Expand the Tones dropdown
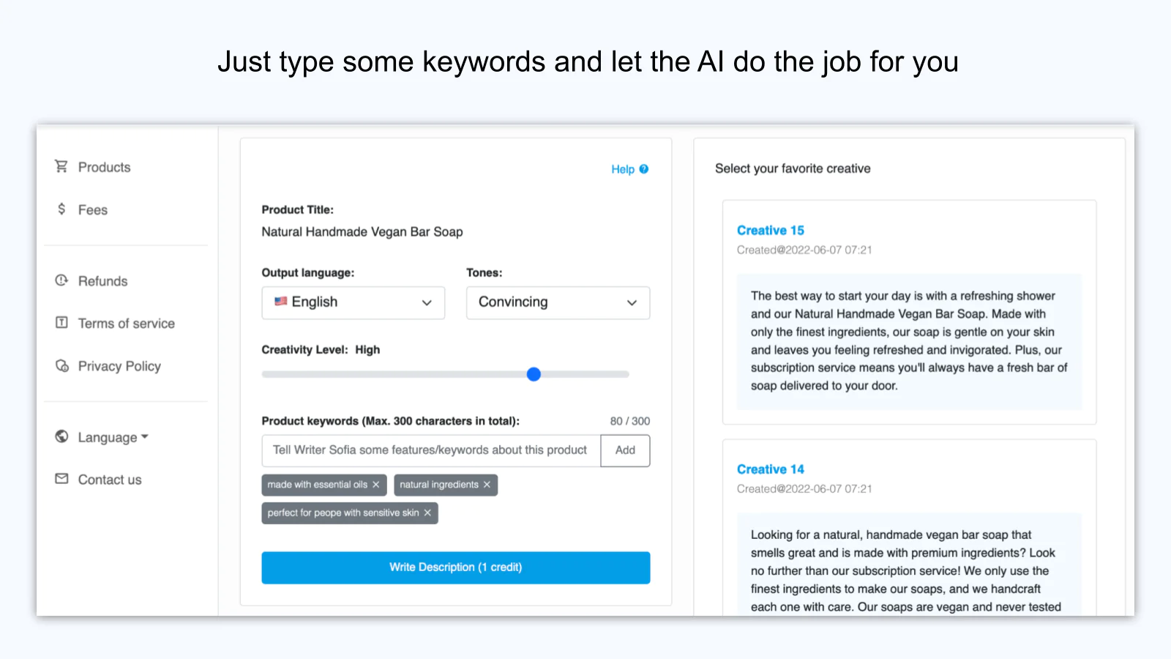The width and height of the screenshot is (1171, 659). [558, 302]
